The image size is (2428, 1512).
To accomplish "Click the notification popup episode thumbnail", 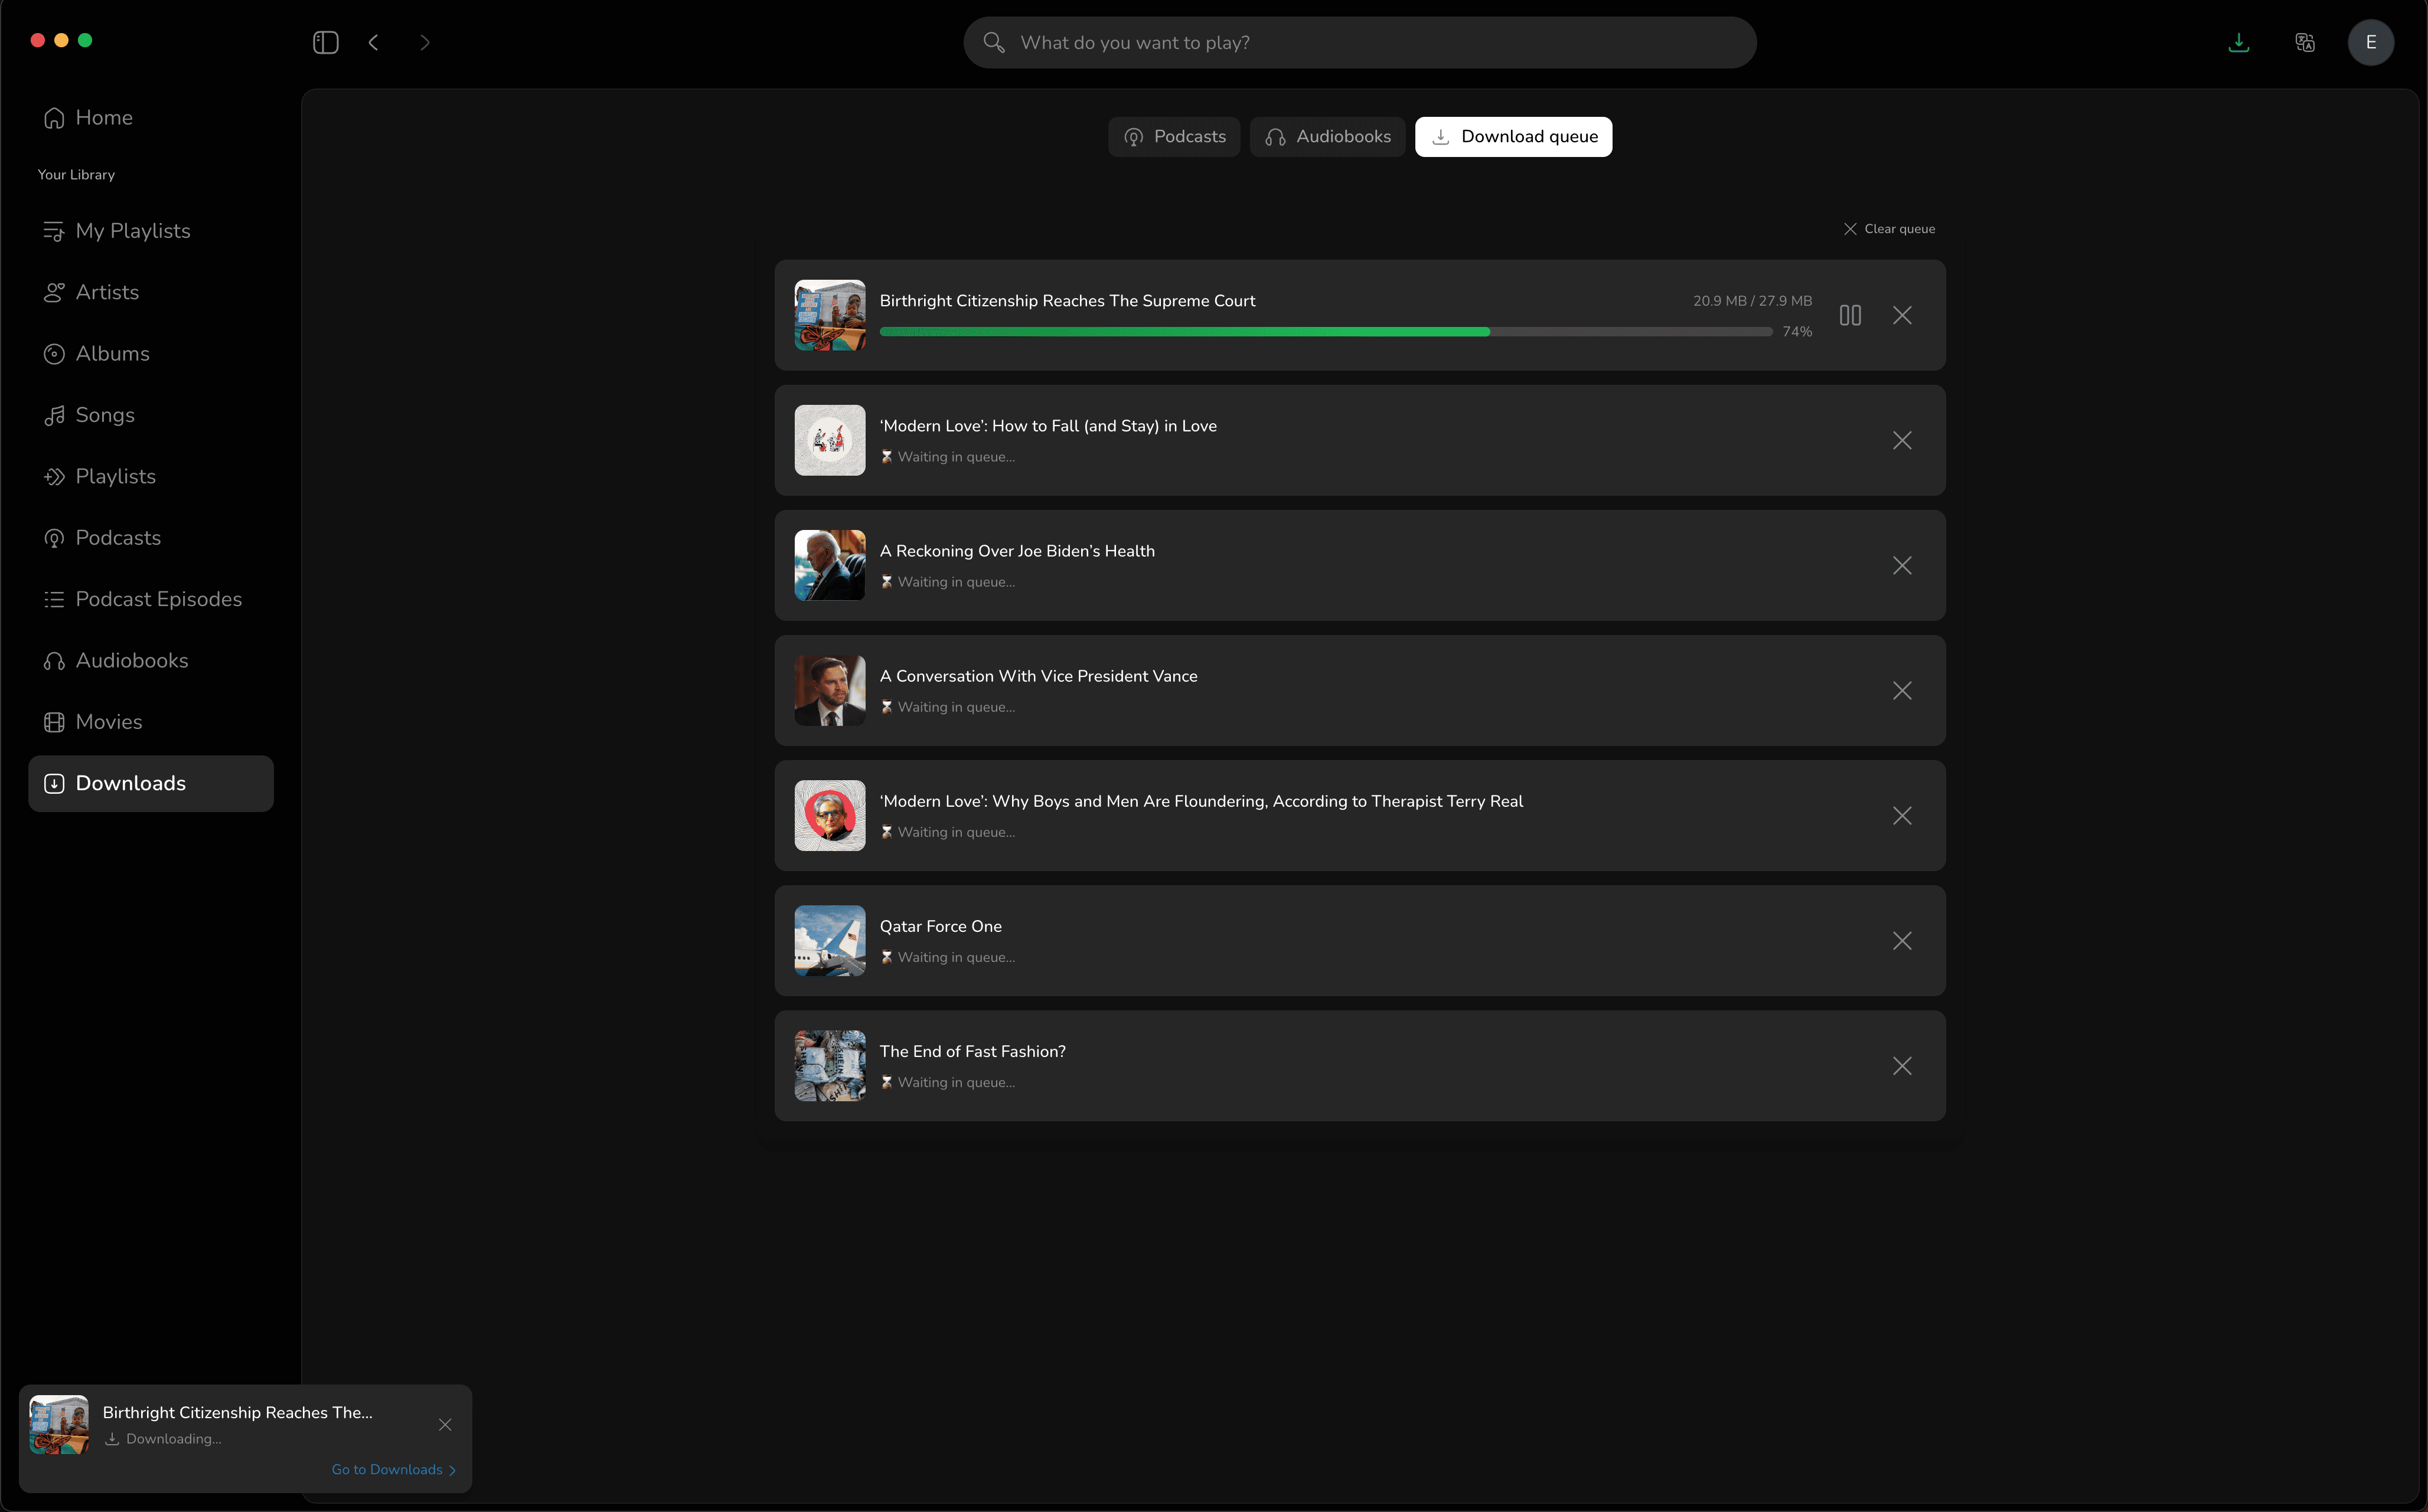I will pyautogui.click(x=59, y=1424).
